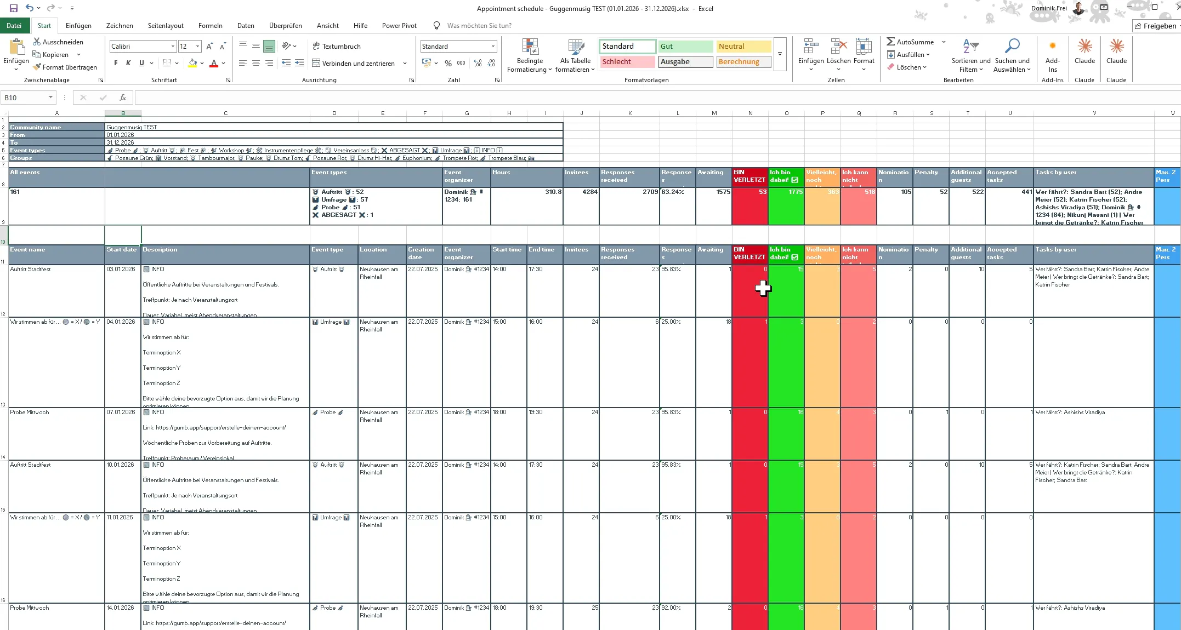
Task: Click the AutoSumme sigma icon
Action: tap(891, 42)
